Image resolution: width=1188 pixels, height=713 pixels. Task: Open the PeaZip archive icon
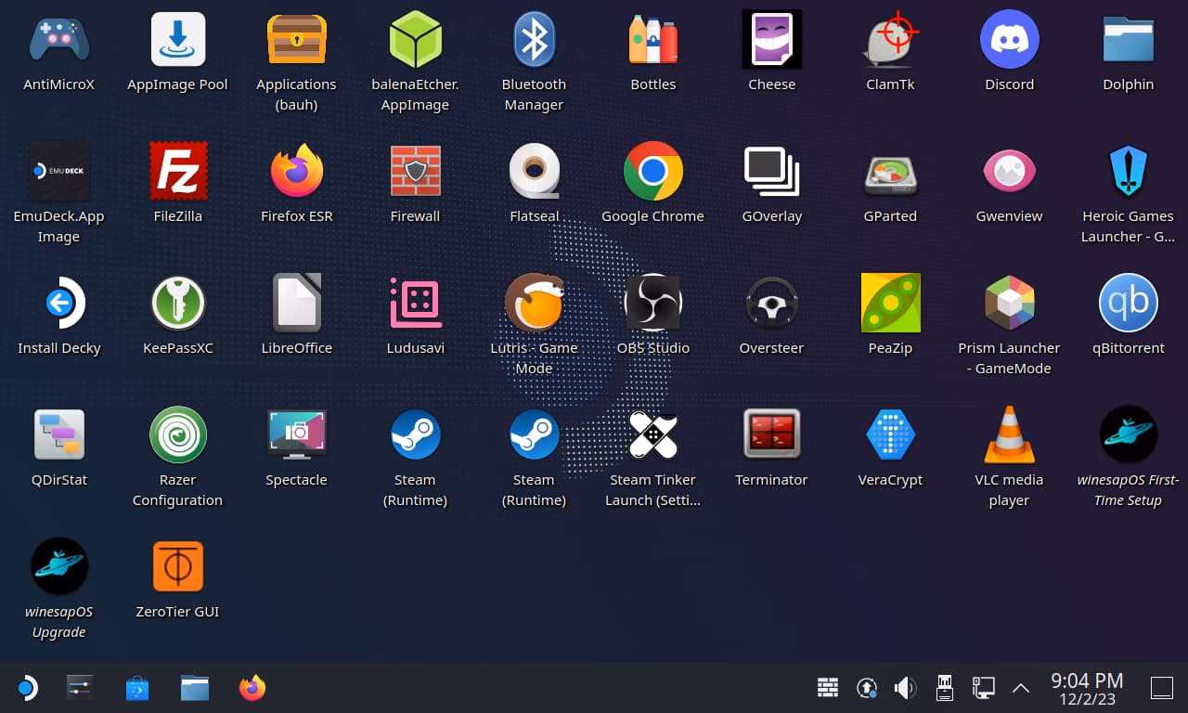click(x=890, y=303)
